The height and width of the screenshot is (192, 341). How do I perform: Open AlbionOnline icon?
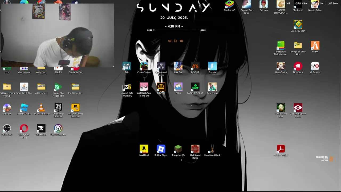(x=281, y=67)
